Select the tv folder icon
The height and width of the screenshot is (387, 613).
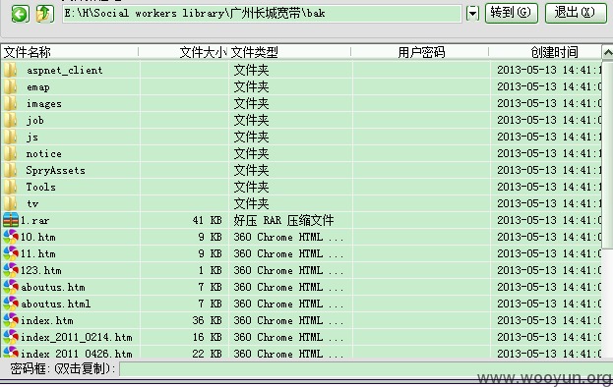[x=11, y=203]
